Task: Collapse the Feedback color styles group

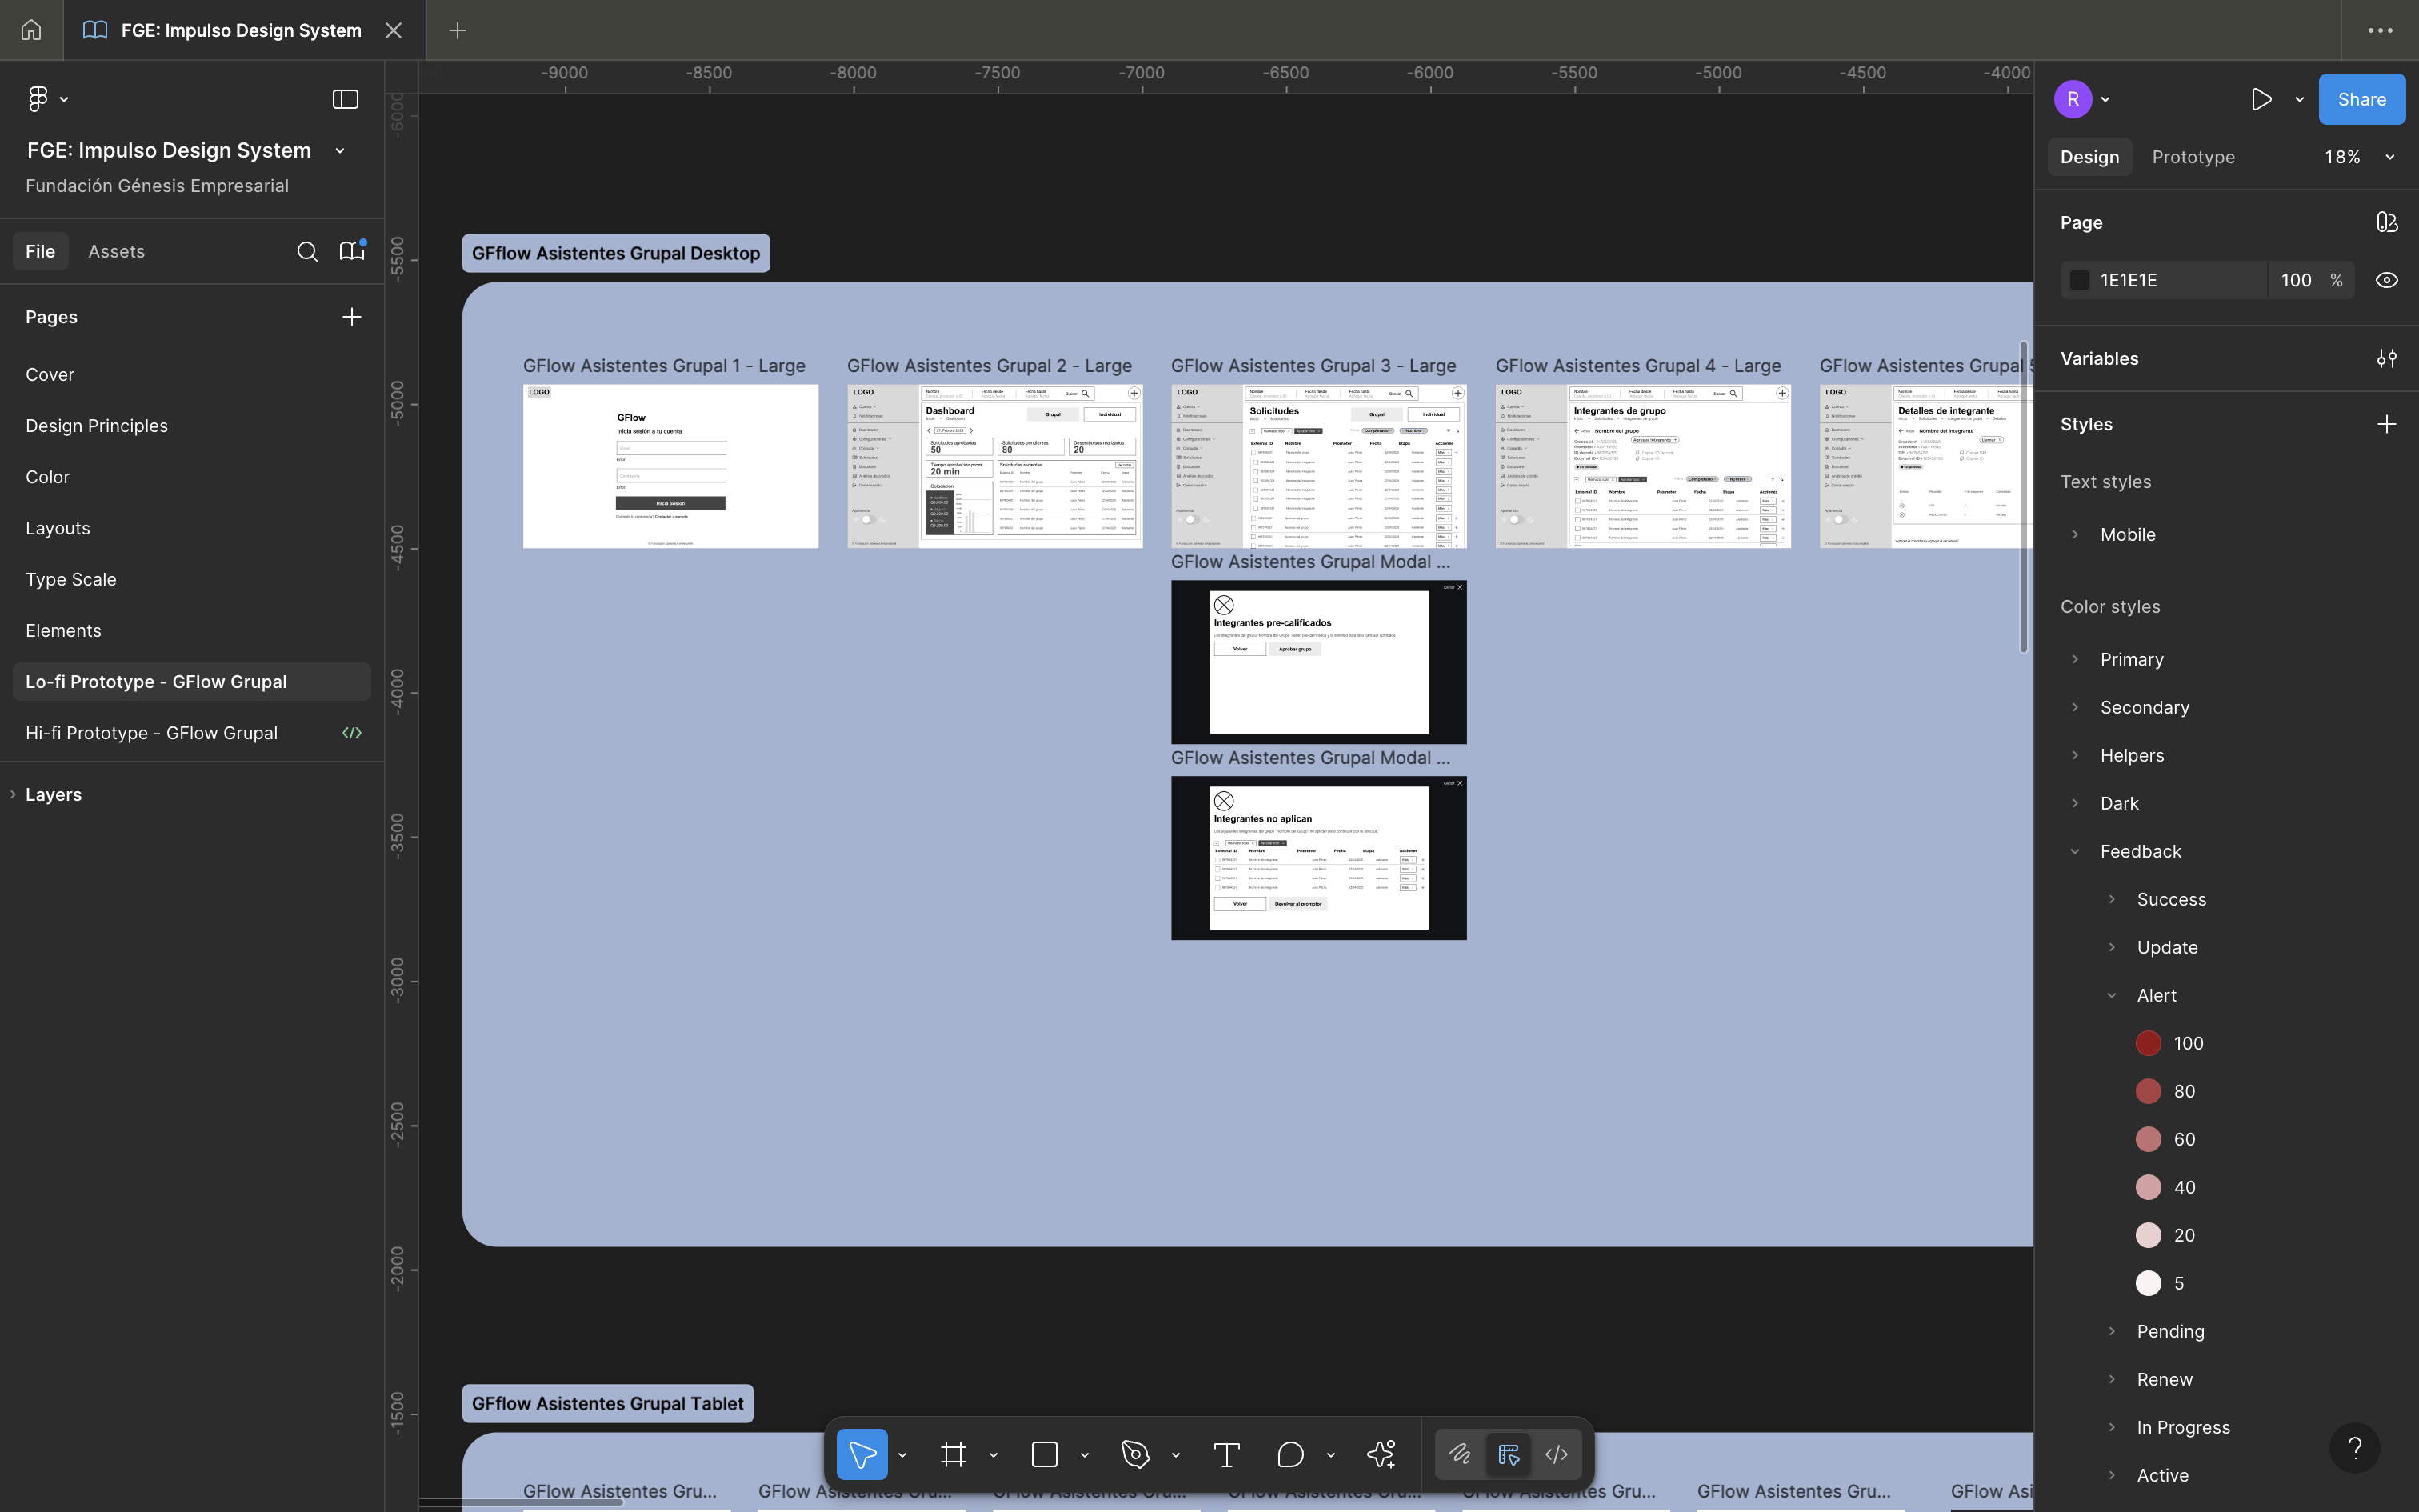Action: click(x=2075, y=851)
